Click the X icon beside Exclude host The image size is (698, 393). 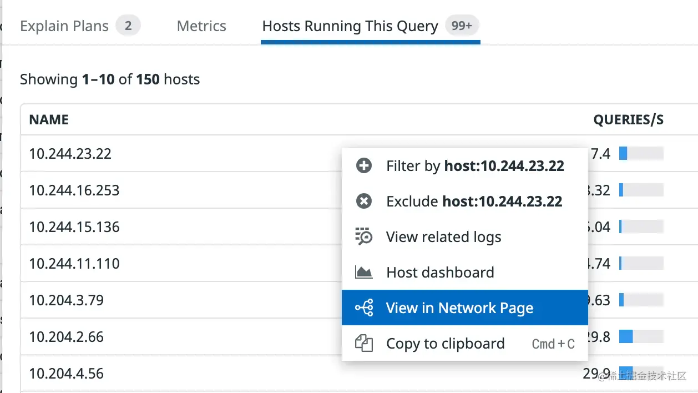tap(364, 201)
